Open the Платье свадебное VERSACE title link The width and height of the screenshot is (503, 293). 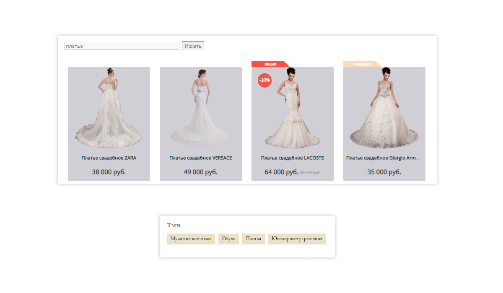(200, 158)
